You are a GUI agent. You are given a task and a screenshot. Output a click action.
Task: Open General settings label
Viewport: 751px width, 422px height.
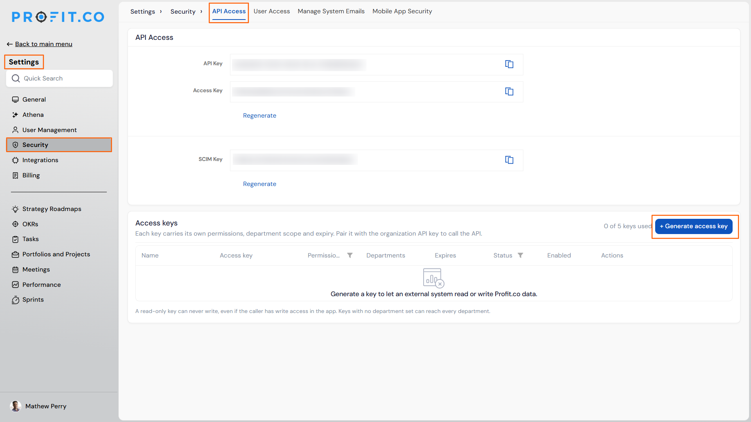pyautogui.click(x=34, y=100)
